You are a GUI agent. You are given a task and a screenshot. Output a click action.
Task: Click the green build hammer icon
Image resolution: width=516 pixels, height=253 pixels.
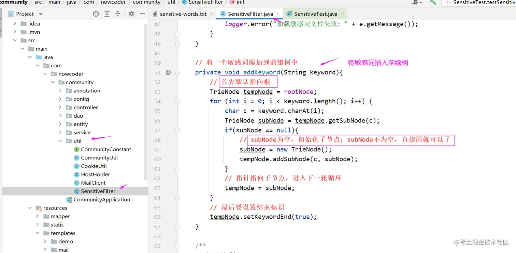[x=433, y=2]
